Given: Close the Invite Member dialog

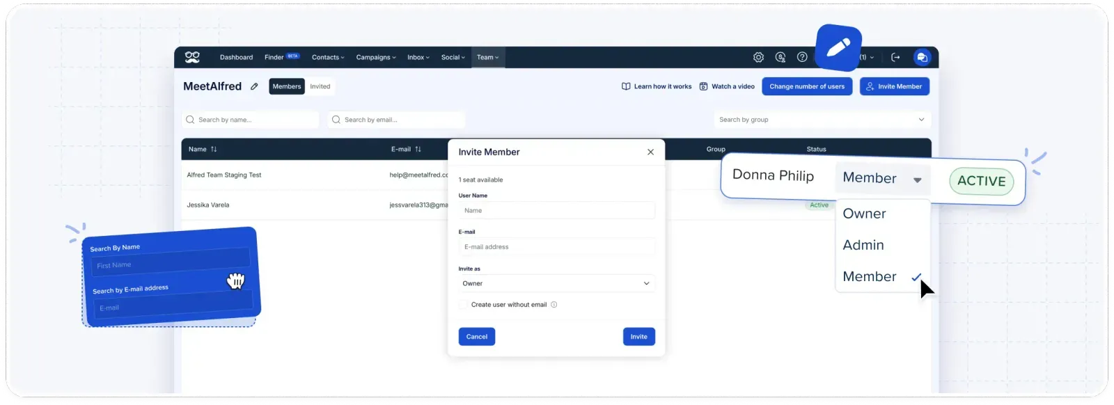Looking at the screenshot, I should [x=650, y=152].
